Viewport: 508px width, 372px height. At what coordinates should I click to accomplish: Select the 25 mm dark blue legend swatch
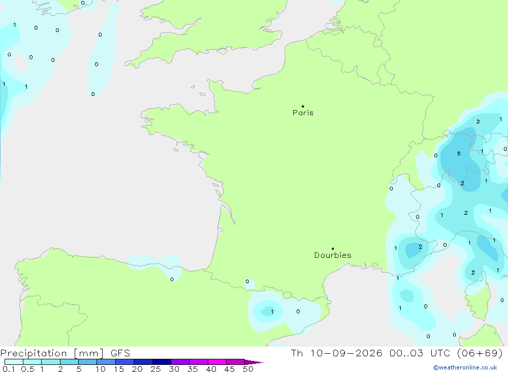pos(162,362)
